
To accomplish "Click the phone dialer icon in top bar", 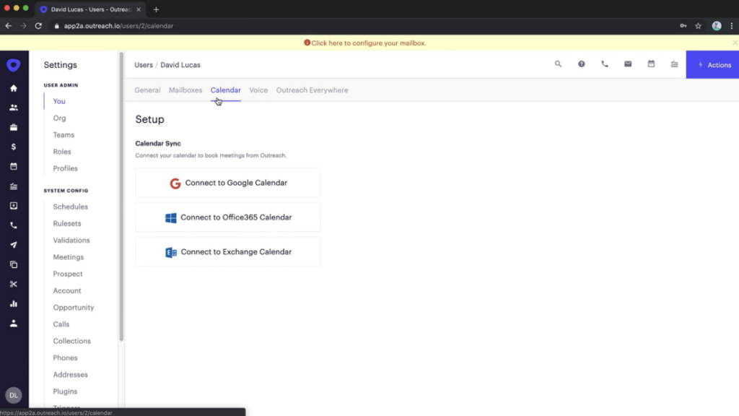I will 605,64.
